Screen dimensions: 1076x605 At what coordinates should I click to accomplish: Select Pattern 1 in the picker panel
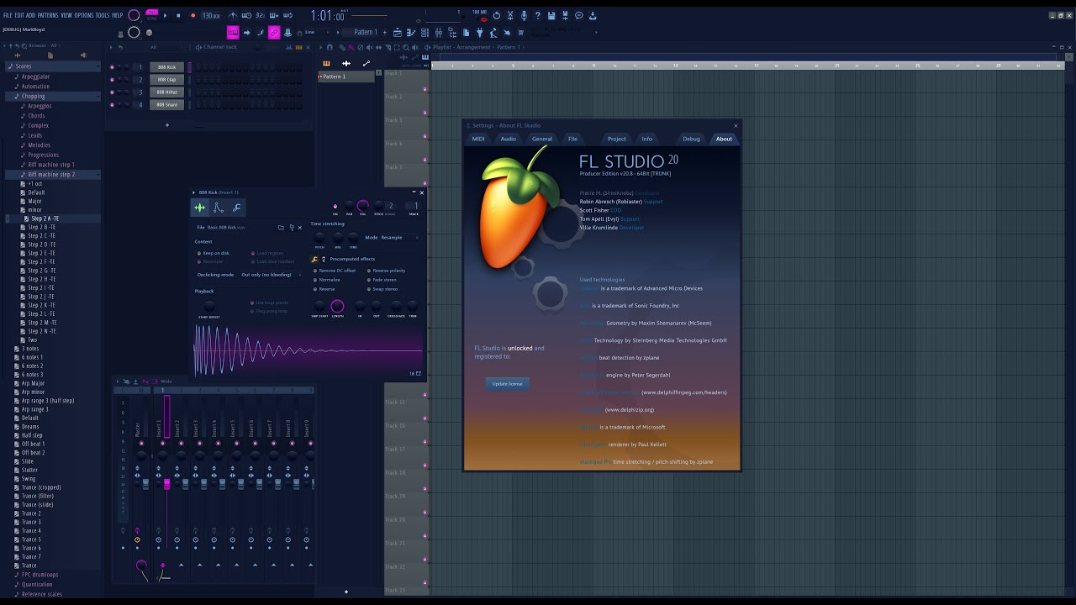[346, 76]
